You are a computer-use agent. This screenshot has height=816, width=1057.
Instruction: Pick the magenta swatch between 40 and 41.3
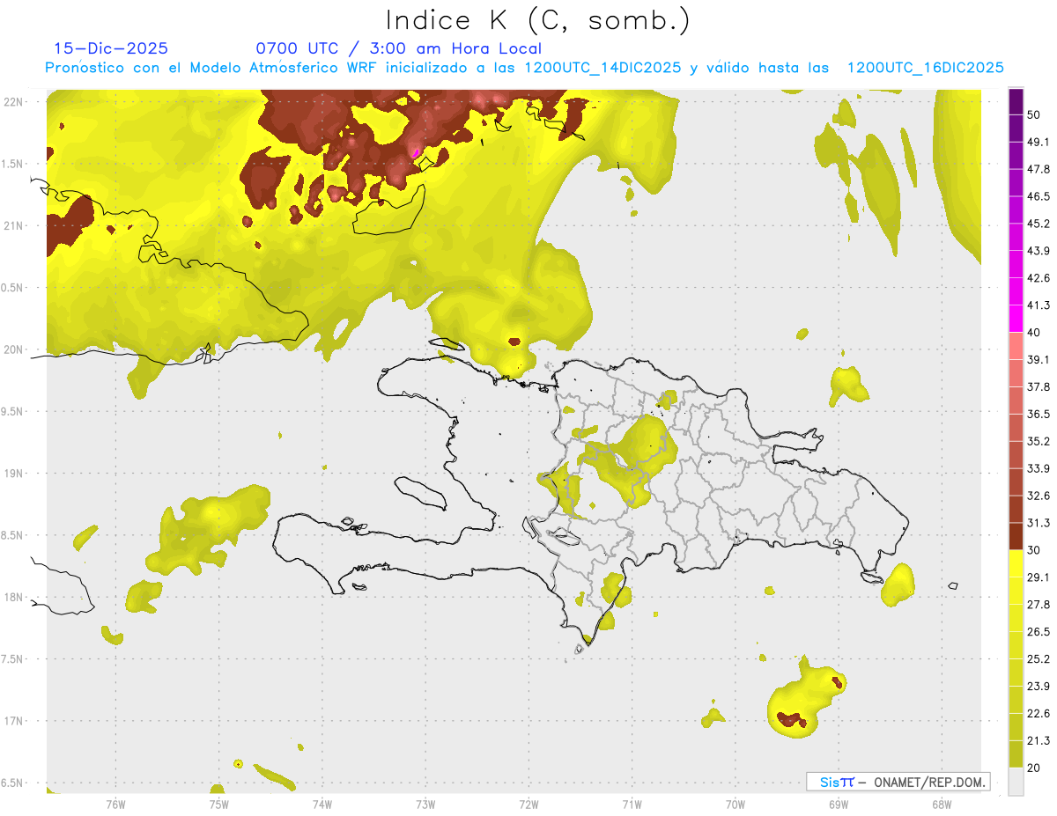point(1016,320)
